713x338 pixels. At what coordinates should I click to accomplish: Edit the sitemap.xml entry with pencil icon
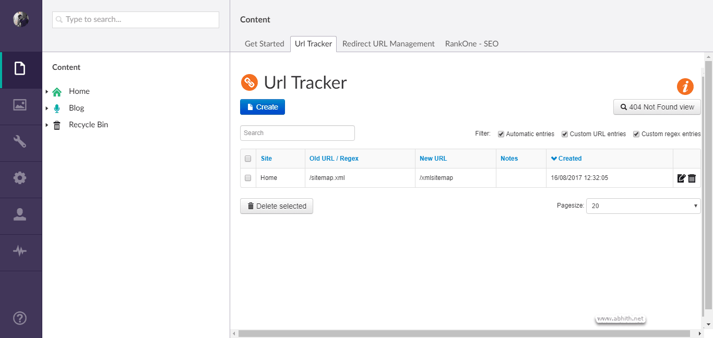tap(681, 178)
